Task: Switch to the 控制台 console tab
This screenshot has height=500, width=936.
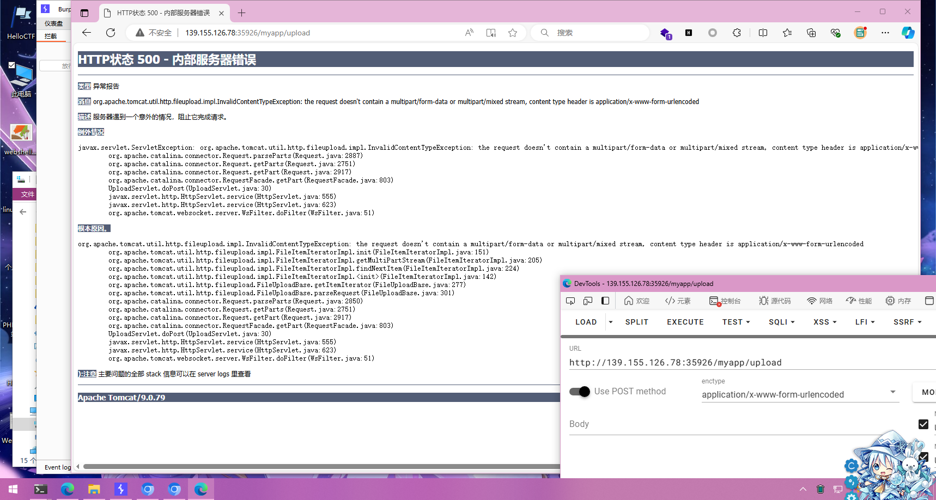Action: pyautogui.click(x=725, y=301)
